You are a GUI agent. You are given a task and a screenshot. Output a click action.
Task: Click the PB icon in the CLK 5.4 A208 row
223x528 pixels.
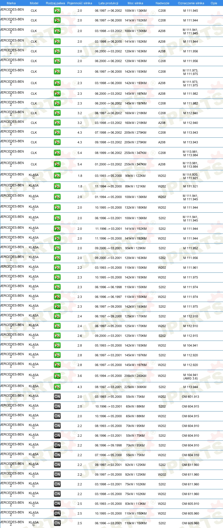tap(57, 164)
